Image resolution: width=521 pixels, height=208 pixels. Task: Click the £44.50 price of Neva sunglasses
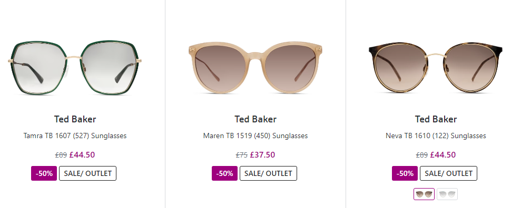coord(443,154)
